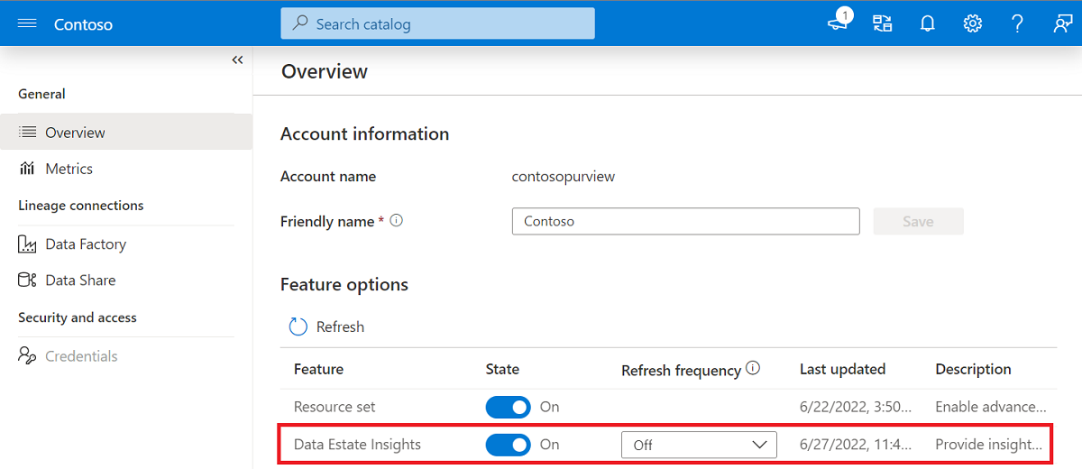The width and height of the screenshot is (1082, 469).
Task: Click the Refresh button
Action: [x=326, y=326]
